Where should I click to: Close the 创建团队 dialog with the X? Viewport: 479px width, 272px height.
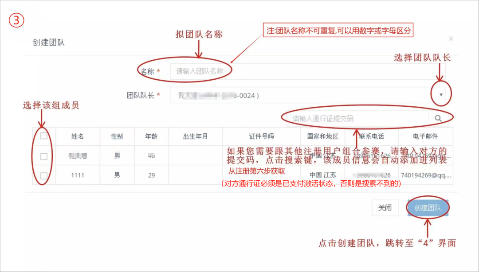pos(451,39)
